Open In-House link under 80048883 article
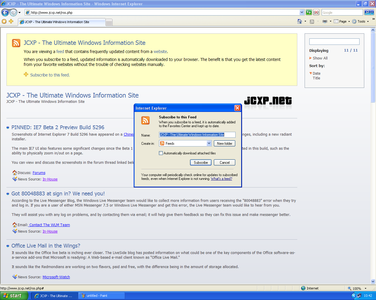 click(x=50, y=231)
